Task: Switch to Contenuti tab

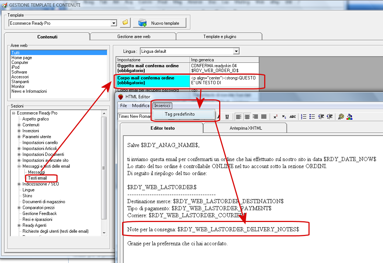Action: click(x=47, y=37)
